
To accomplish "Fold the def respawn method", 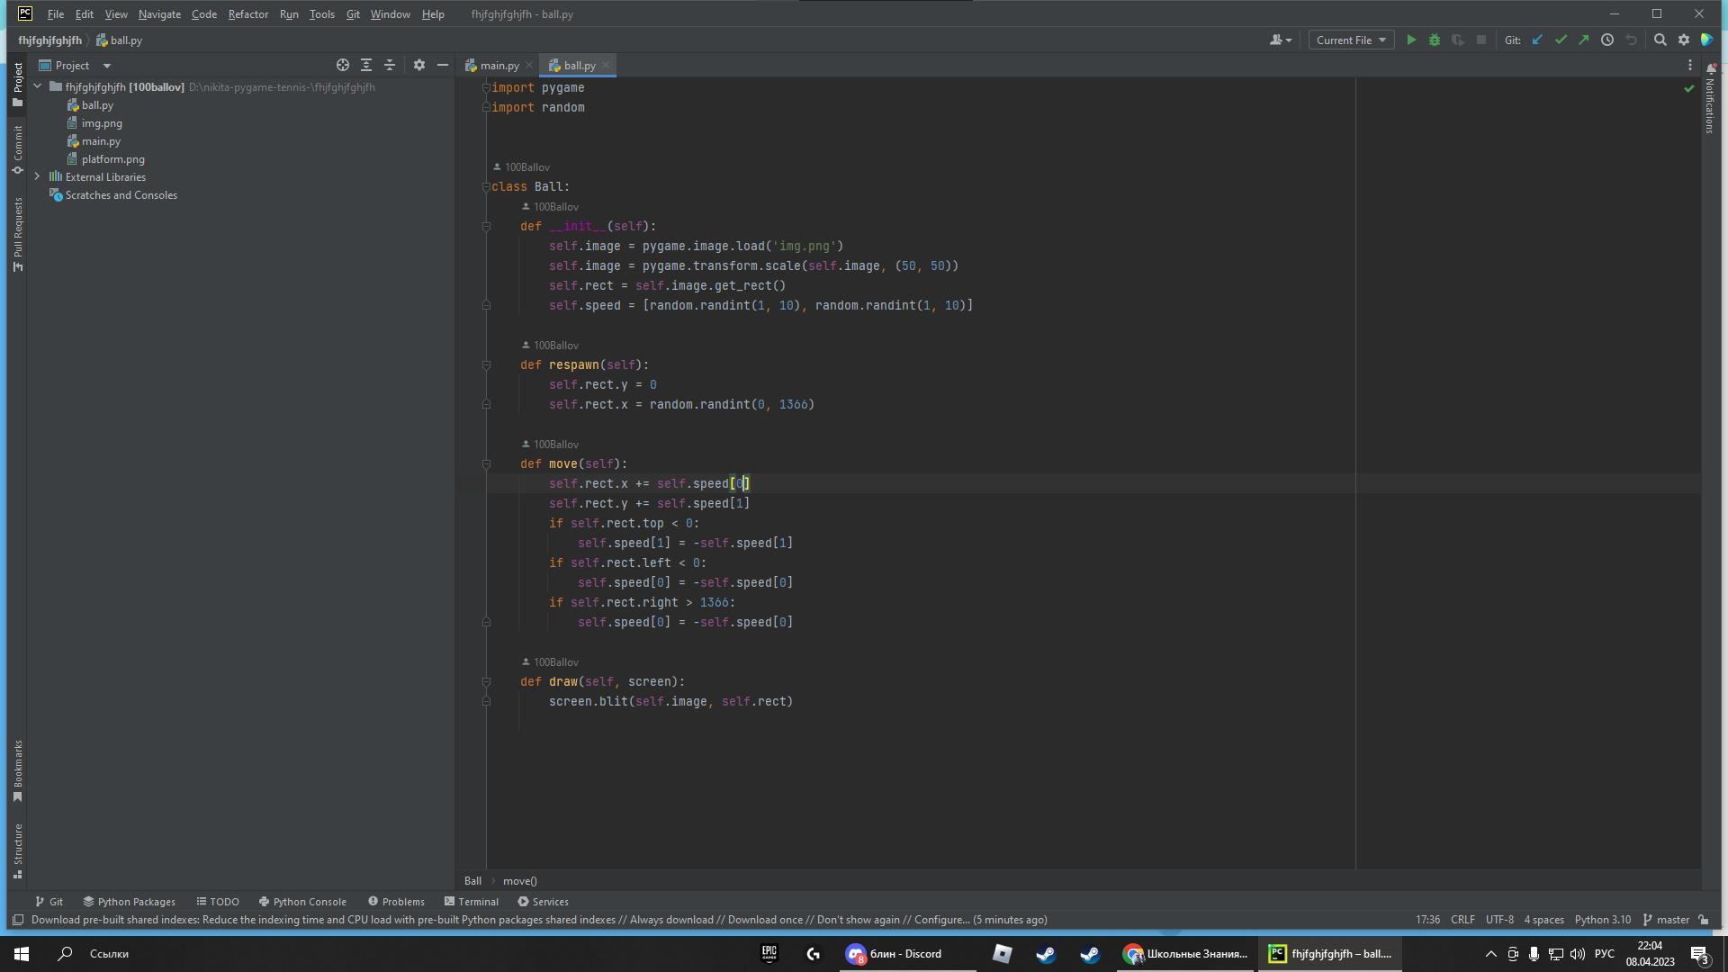I will coord(486,364).
